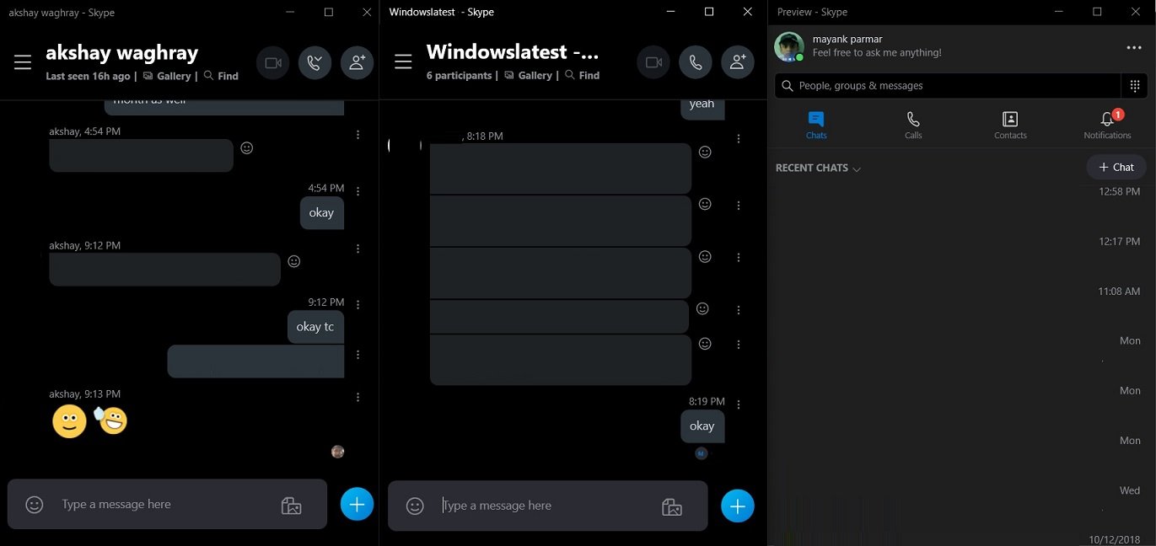The width and height of the screenshot is (1156, 546).
Task: Open Gallery in akshay waghray chat
Action: (167, 76)
